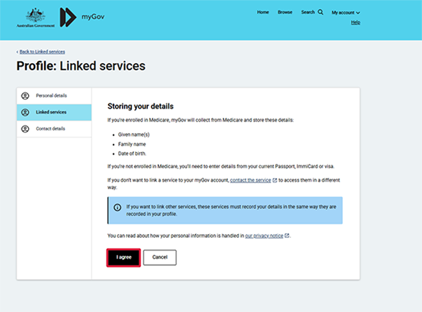Open our privacy notice link
The height and width of the screenshot is (312, 422).
[264, 235]
